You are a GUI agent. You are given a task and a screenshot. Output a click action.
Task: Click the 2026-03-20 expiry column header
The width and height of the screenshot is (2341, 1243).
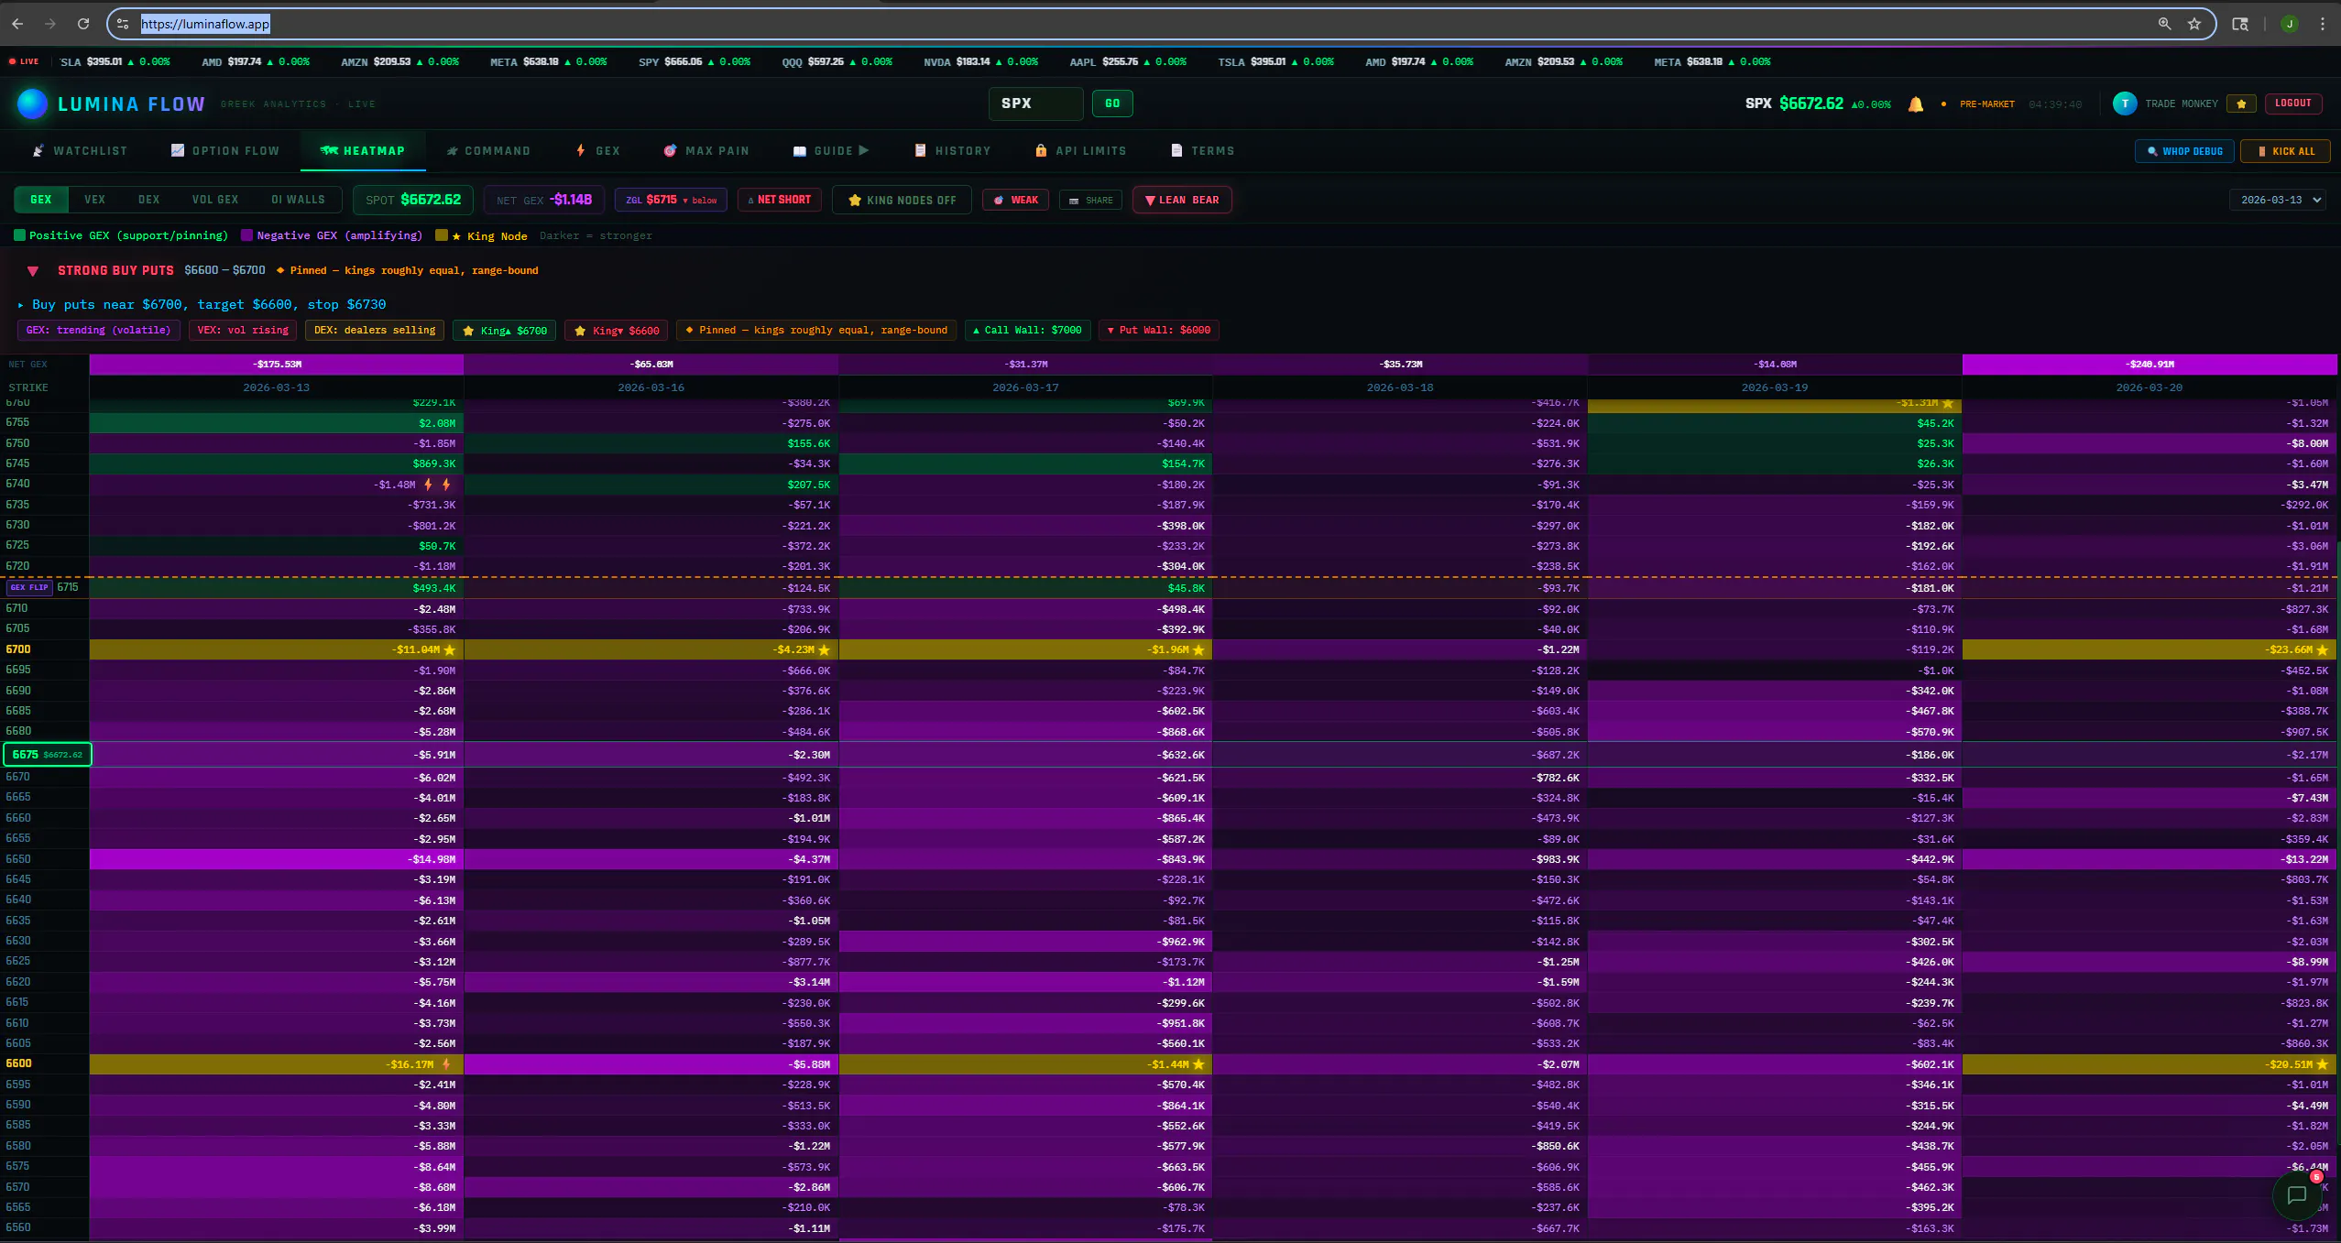coord(2150,387)
